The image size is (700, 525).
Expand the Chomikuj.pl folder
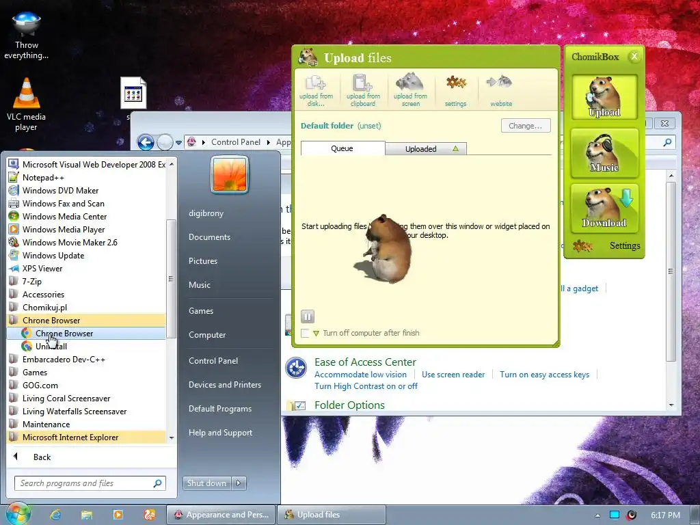click(x=85, y=307)
